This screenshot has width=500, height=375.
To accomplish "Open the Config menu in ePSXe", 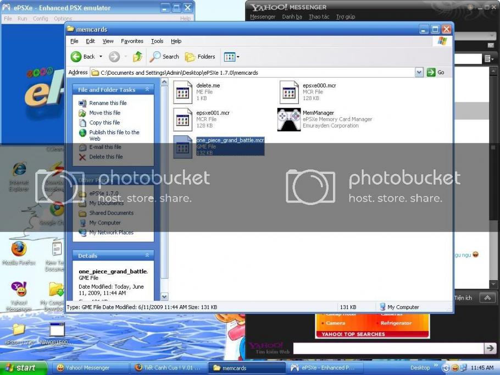I will click(x=40, y=18).
